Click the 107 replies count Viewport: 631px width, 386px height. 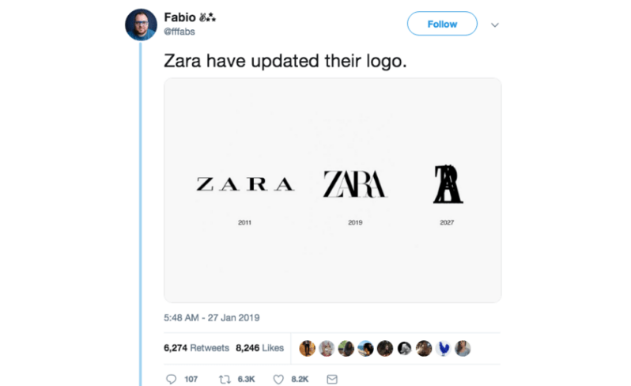click(191, 379)
